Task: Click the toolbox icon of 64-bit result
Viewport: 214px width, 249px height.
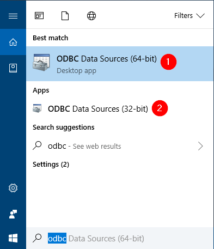Action: (x=41, y=63)
